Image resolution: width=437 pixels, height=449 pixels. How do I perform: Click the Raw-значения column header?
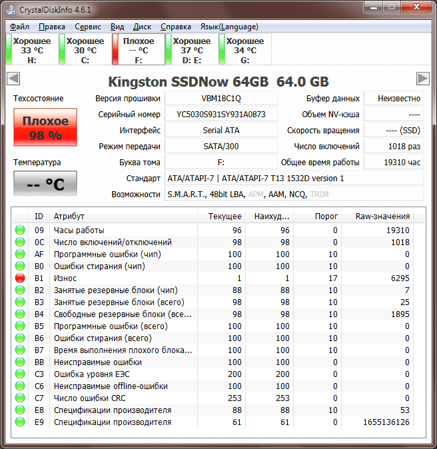pos(378,217)
